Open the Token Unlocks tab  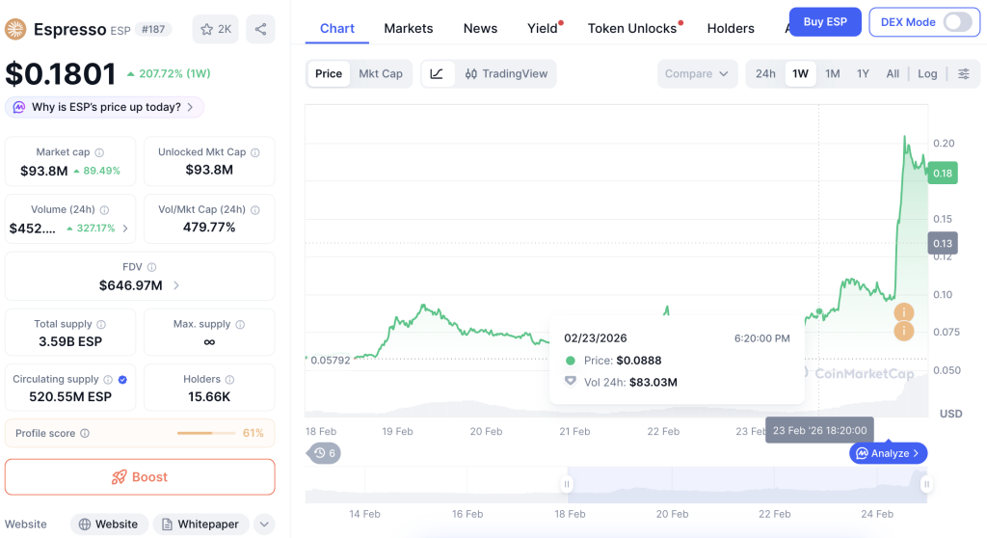click(x=634, y=28)
